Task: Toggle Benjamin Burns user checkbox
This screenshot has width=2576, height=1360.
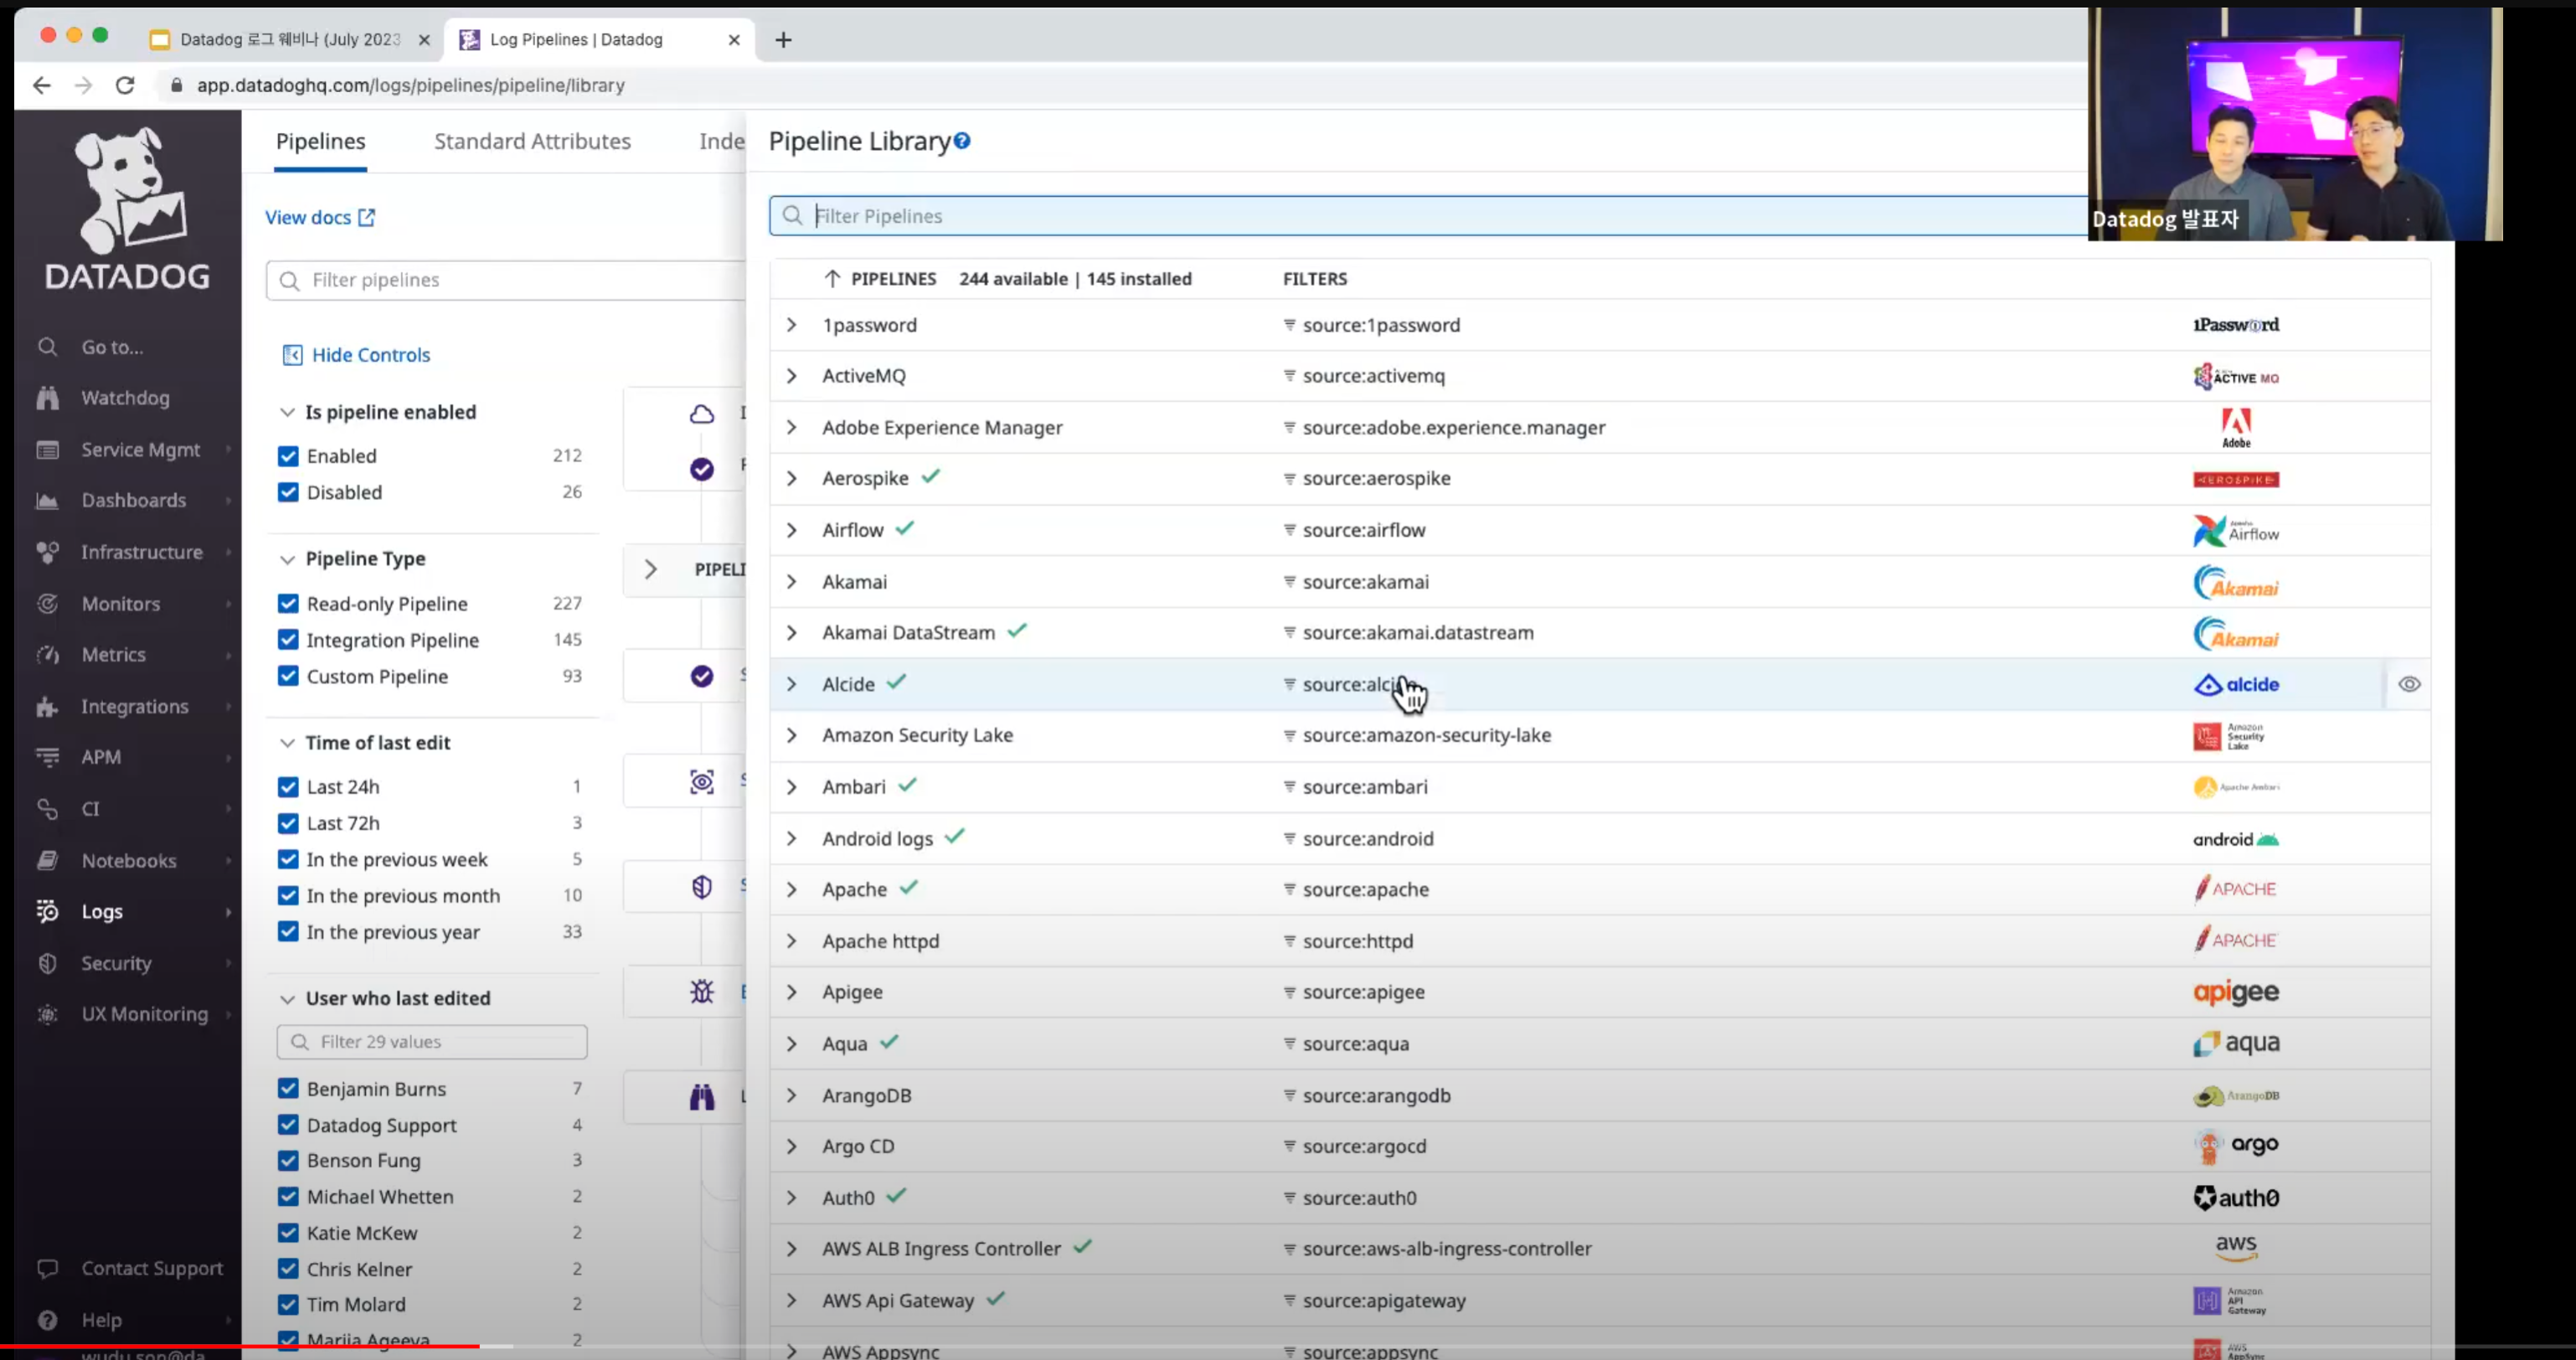Action: point(288,1089)
